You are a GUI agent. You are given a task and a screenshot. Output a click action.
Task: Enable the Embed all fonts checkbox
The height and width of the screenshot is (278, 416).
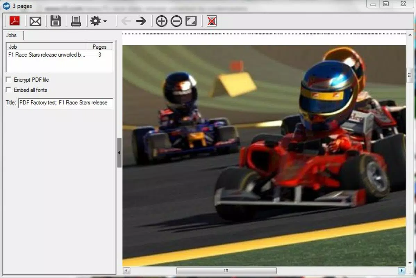8,90
